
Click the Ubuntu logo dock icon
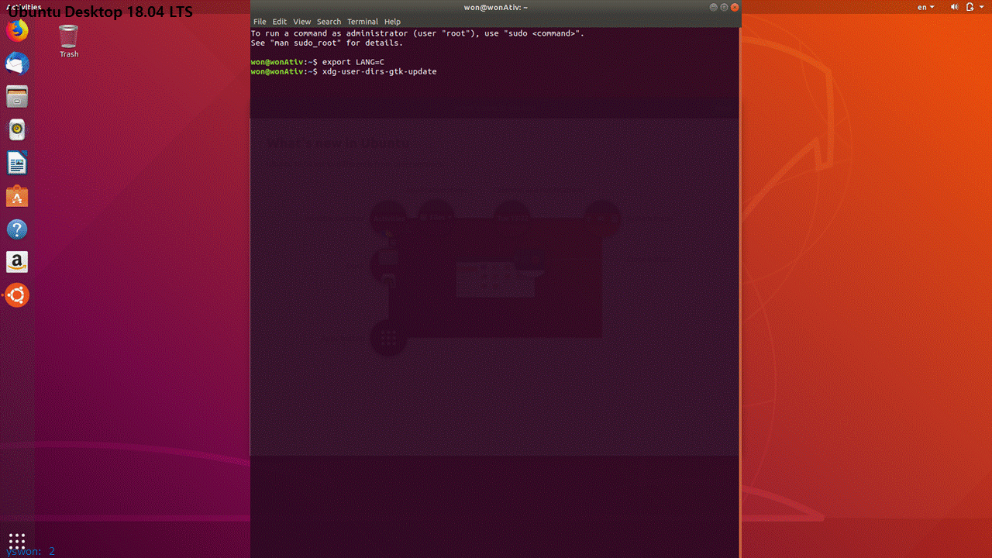tap(17, 295)
